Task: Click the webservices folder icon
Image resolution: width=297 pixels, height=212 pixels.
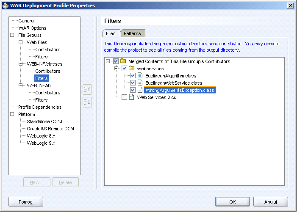Action: tap(131, 68)
